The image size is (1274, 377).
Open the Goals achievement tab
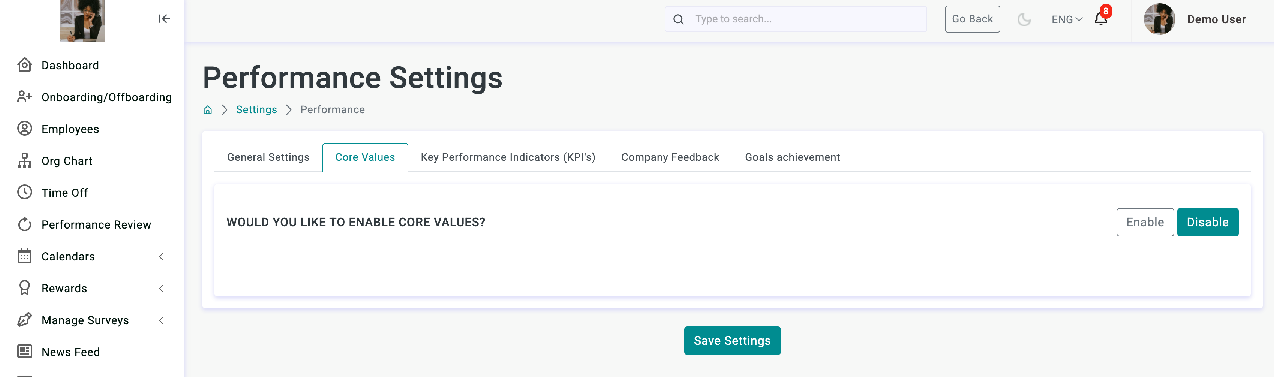tap(792, 157)
